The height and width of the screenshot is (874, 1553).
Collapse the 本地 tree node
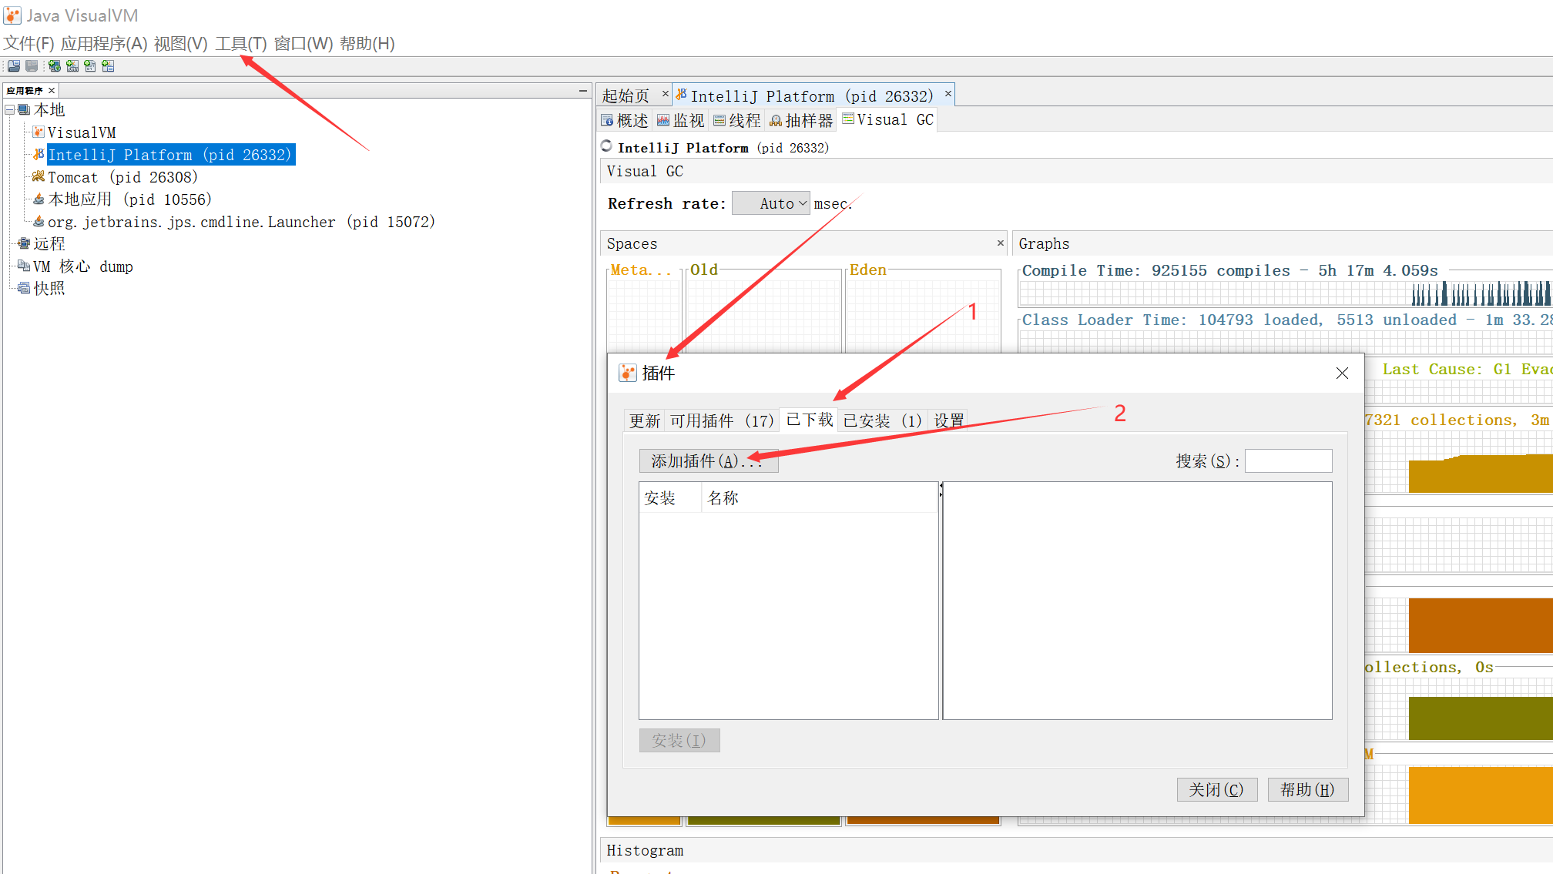[x=10, y=110]
